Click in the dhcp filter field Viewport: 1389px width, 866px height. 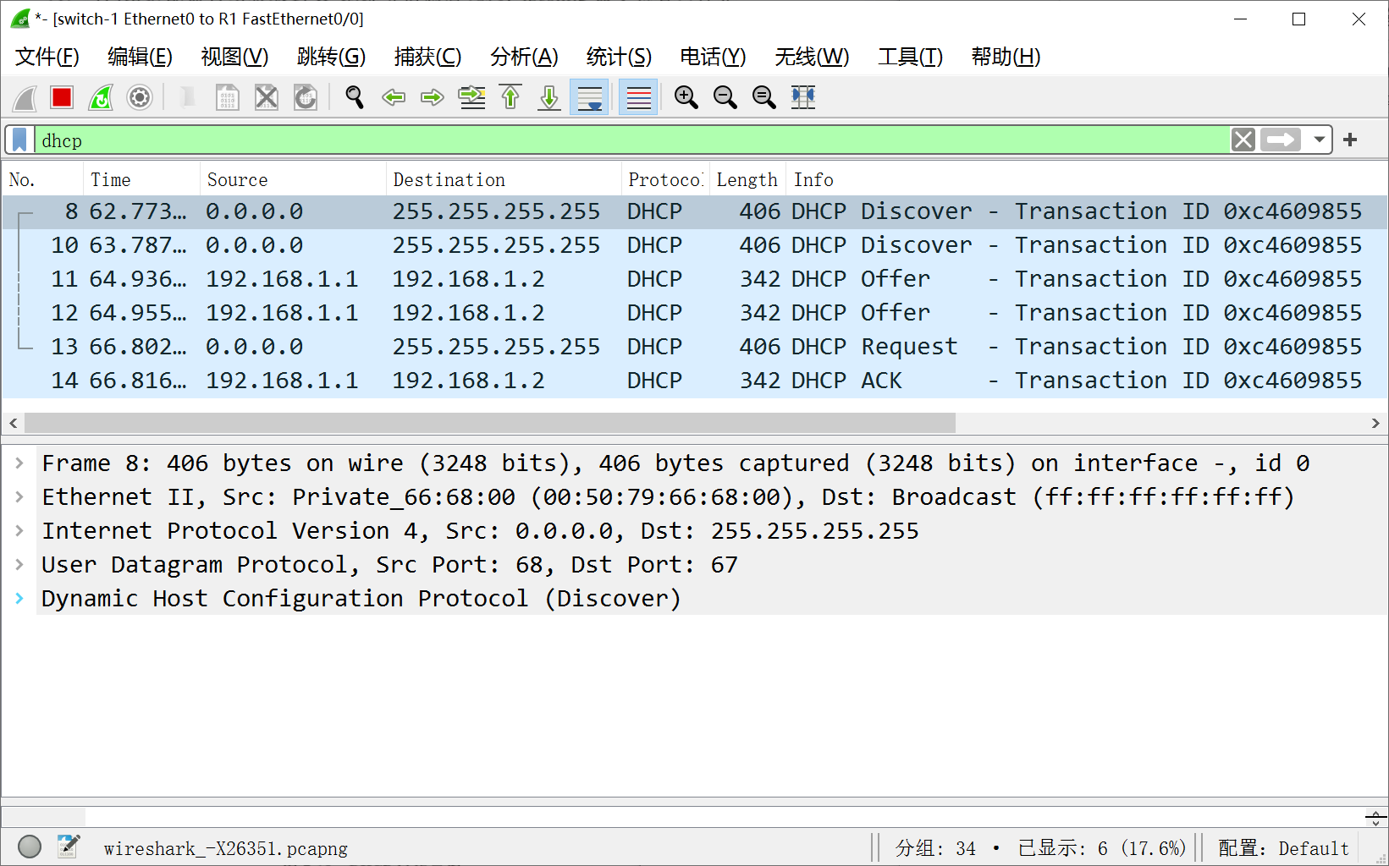click(x=631, y=140)
